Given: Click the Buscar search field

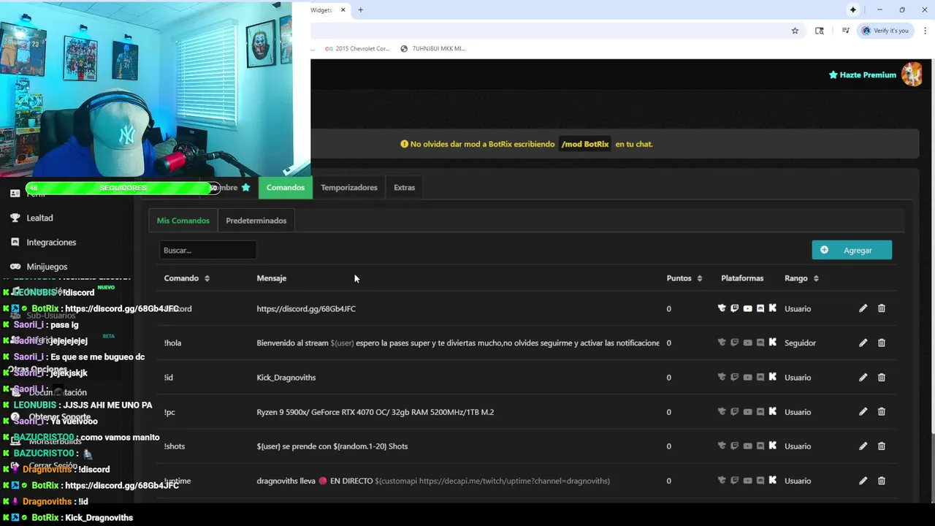Looking at the screenshot, I should (x=207, y=250).
